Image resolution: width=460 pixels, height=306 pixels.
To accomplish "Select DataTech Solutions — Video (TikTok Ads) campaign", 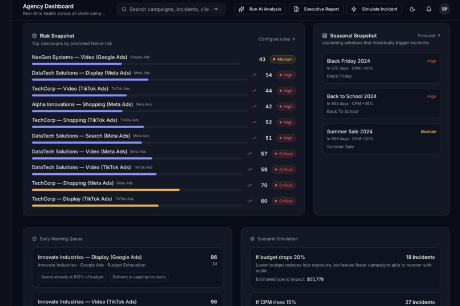I will pos(81,168).
